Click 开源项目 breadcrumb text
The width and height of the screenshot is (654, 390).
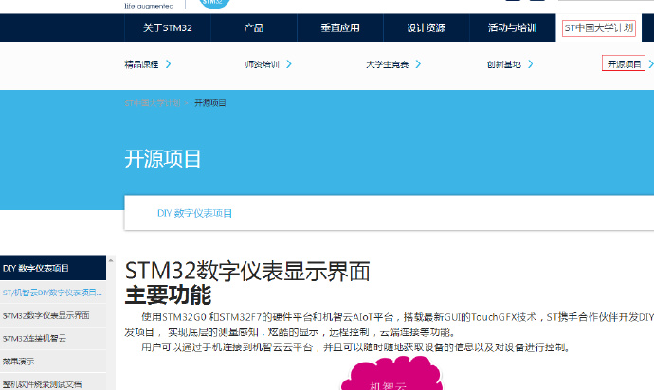click(210, 103)
